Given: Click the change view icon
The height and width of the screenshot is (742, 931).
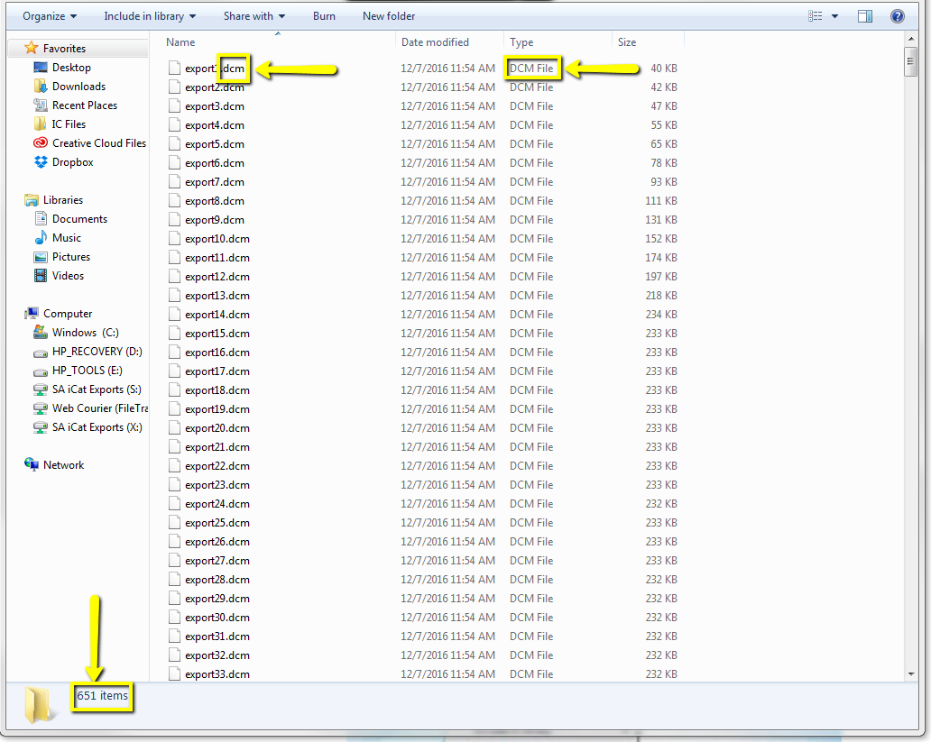Looking at the screenshot, I should coord(816,16).
